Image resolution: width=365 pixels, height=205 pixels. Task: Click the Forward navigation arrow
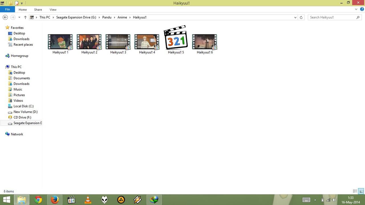point(13,17)
